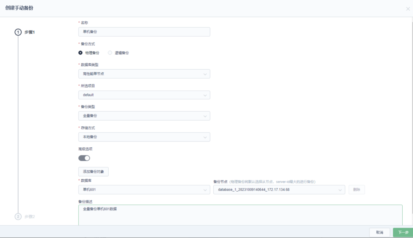This screenshot has height=238, width=413.
Task: Click the 备份描述 text area
Action: [240, 215]
